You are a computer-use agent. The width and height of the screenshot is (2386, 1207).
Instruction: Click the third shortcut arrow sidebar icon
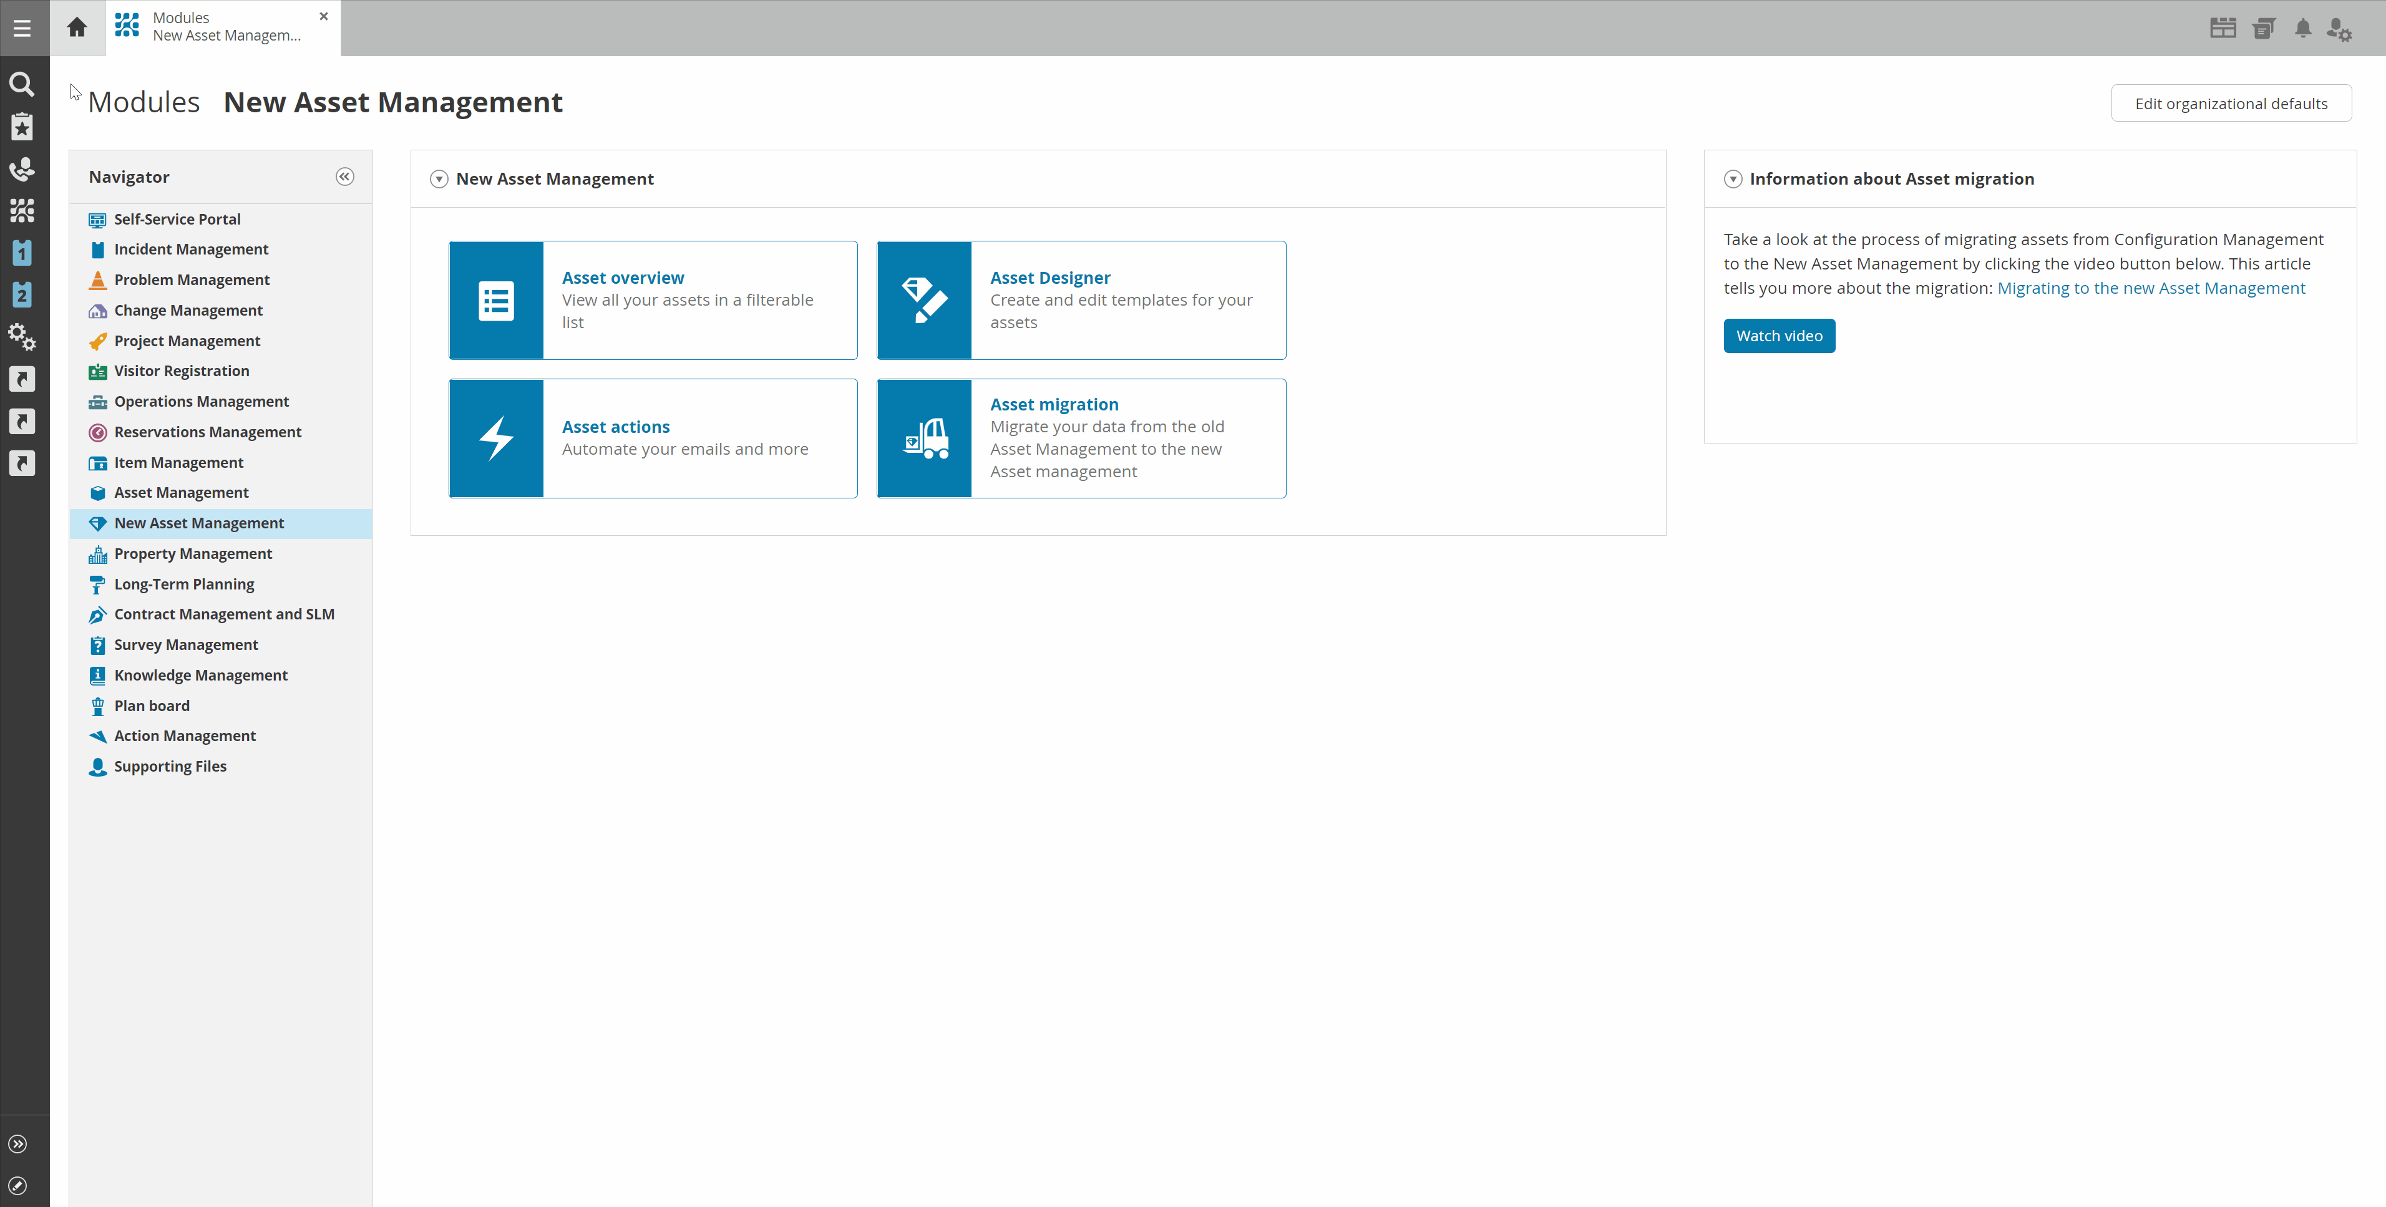(22, 463)
